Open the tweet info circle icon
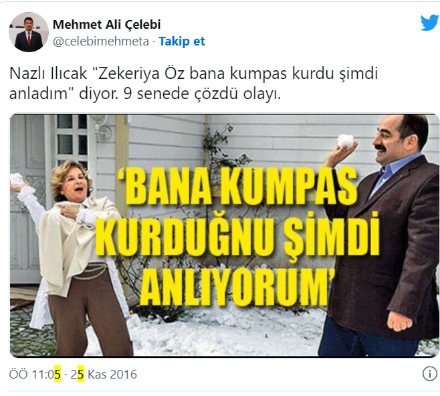 pyautogui.click(x=429, y=374)
